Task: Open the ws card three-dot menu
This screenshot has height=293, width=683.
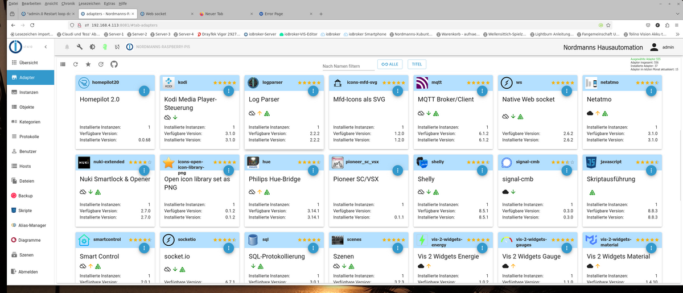Action: point(566,90)
